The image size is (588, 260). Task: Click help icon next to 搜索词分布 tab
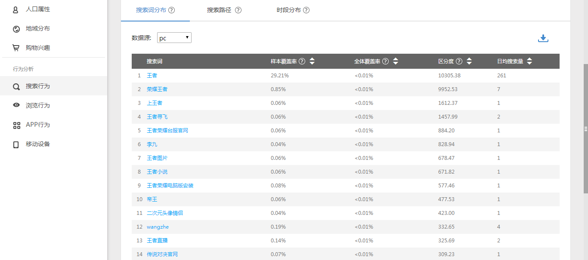171,10
